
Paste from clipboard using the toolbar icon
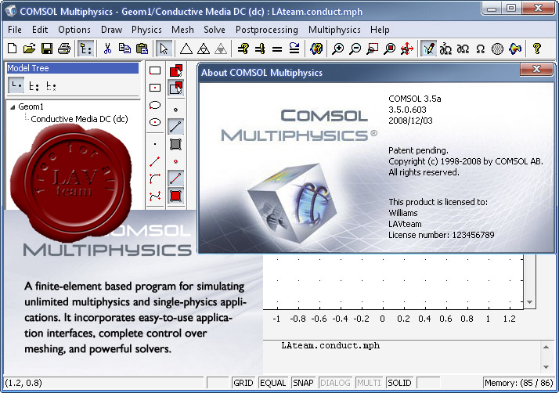(x=142, y=49)
